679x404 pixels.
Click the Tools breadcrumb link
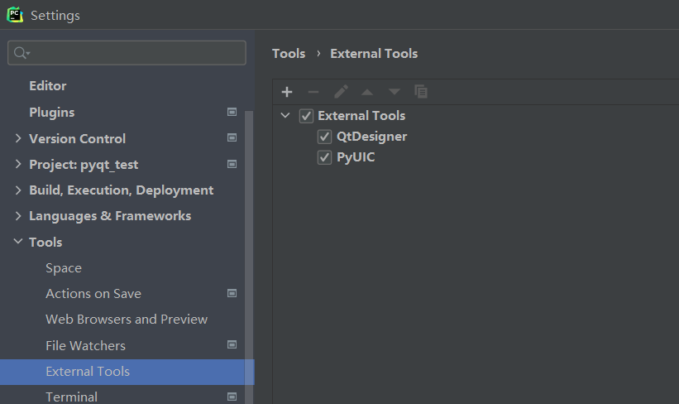pyautogui.click(x=289, y=53)
